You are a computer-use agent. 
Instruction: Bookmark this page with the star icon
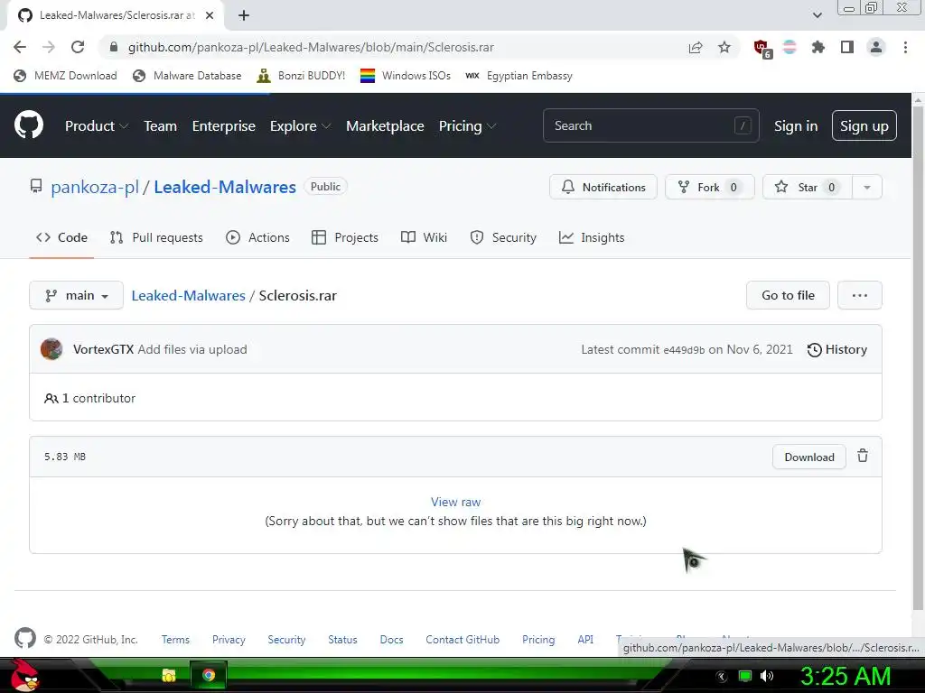coord(724,47)
